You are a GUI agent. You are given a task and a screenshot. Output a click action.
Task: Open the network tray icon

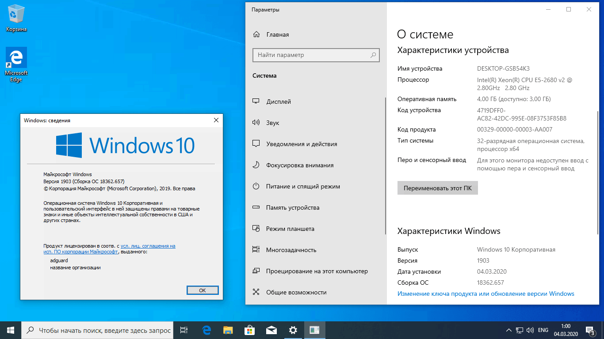coord(520,330)
